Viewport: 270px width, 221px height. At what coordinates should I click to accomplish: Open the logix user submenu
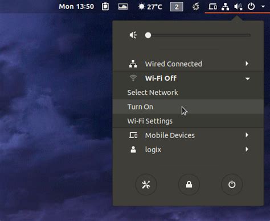(188, 149)
